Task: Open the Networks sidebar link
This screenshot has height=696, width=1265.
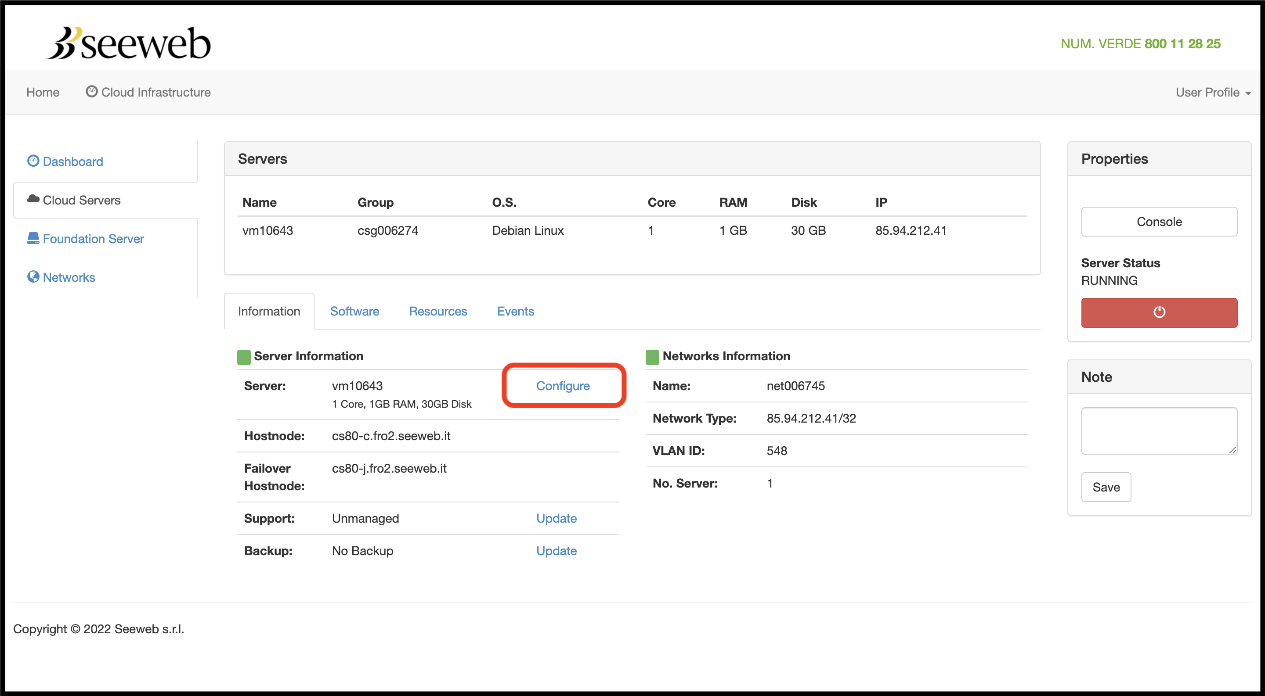Action: (61, 278)
